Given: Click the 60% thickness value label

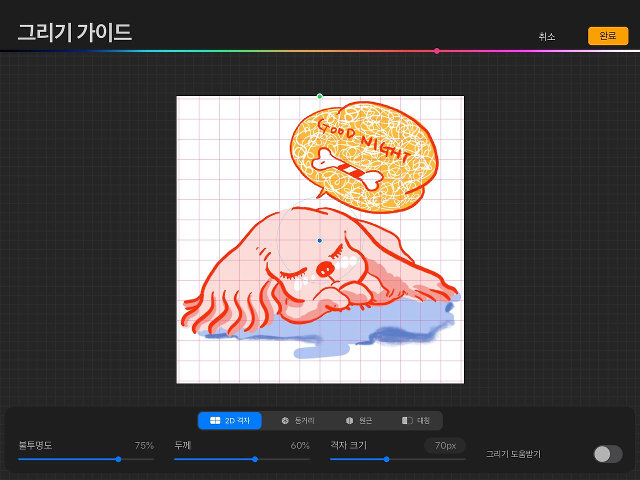Looking at the screenshot, I should [x=300, y=445].
